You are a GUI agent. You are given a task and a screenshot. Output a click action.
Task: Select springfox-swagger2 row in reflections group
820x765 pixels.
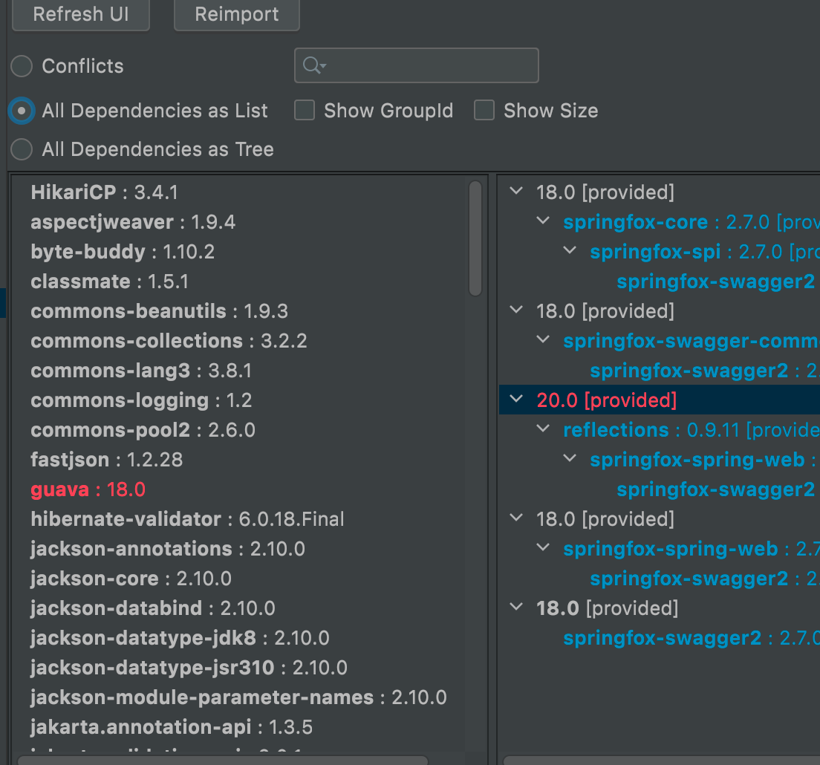[715, 490]
